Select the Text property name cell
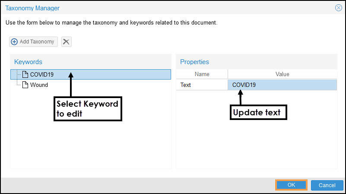This screenshot has height=194, width=346. click(x=202, y=85)
